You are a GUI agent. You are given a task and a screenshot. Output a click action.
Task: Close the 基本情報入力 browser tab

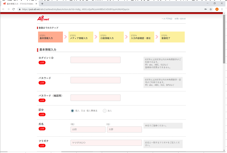36,4
